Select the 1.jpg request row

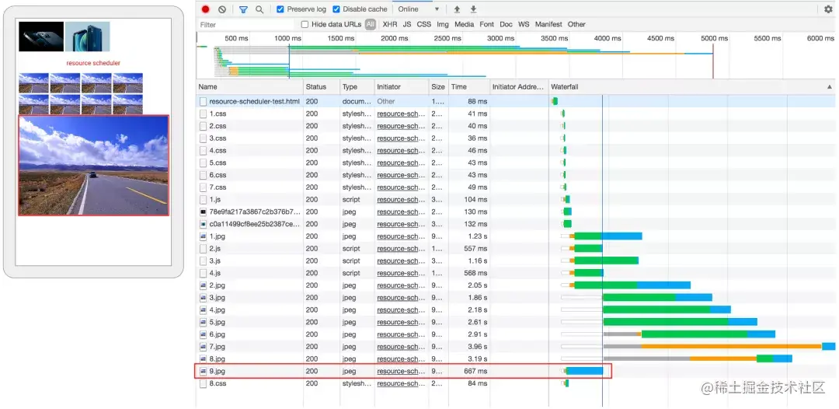[516, 236]
